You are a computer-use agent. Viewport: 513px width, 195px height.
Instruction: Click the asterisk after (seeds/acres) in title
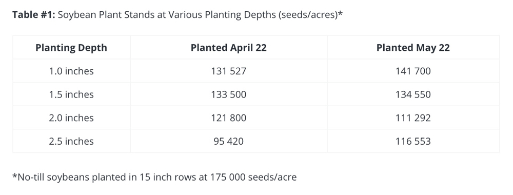coord(340,13)
